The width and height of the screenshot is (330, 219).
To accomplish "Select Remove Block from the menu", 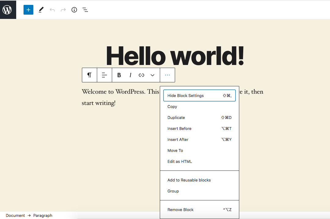I will (180, 210).
